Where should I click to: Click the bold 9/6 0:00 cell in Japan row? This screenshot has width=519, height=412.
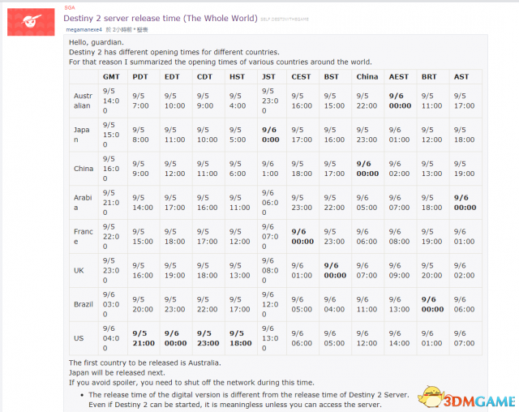pos(270,135)
